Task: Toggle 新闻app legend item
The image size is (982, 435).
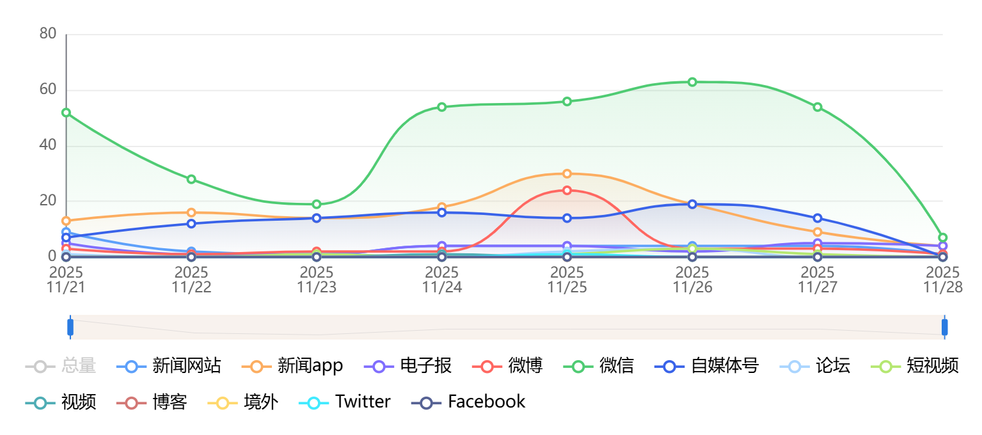Action: [310, 367]
